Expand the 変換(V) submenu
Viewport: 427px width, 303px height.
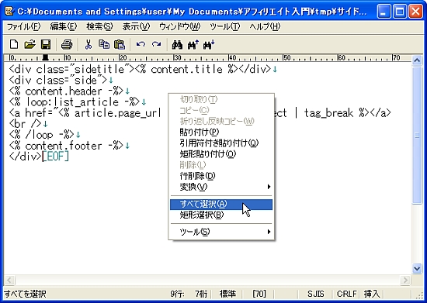click(221, 187)
